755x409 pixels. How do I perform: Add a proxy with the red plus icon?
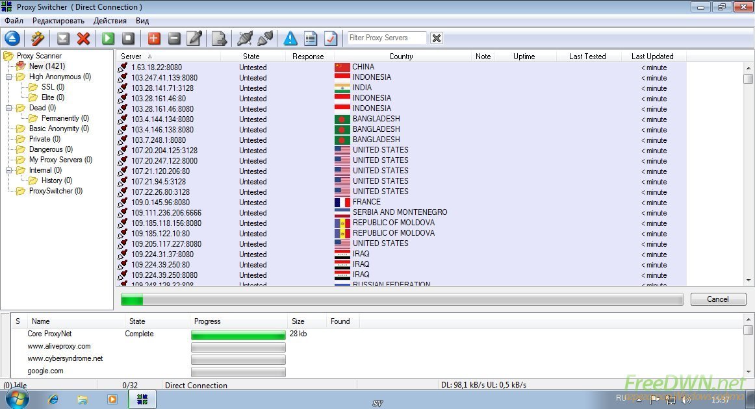point(153,38)
